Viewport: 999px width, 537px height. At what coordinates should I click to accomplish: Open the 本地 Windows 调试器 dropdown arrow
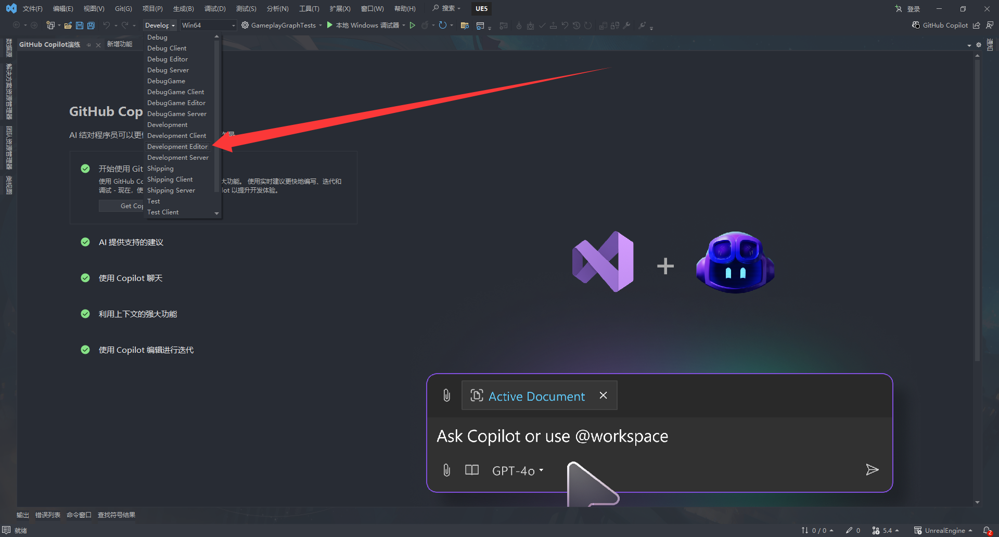pyautogui.click(x=404, y=25)
